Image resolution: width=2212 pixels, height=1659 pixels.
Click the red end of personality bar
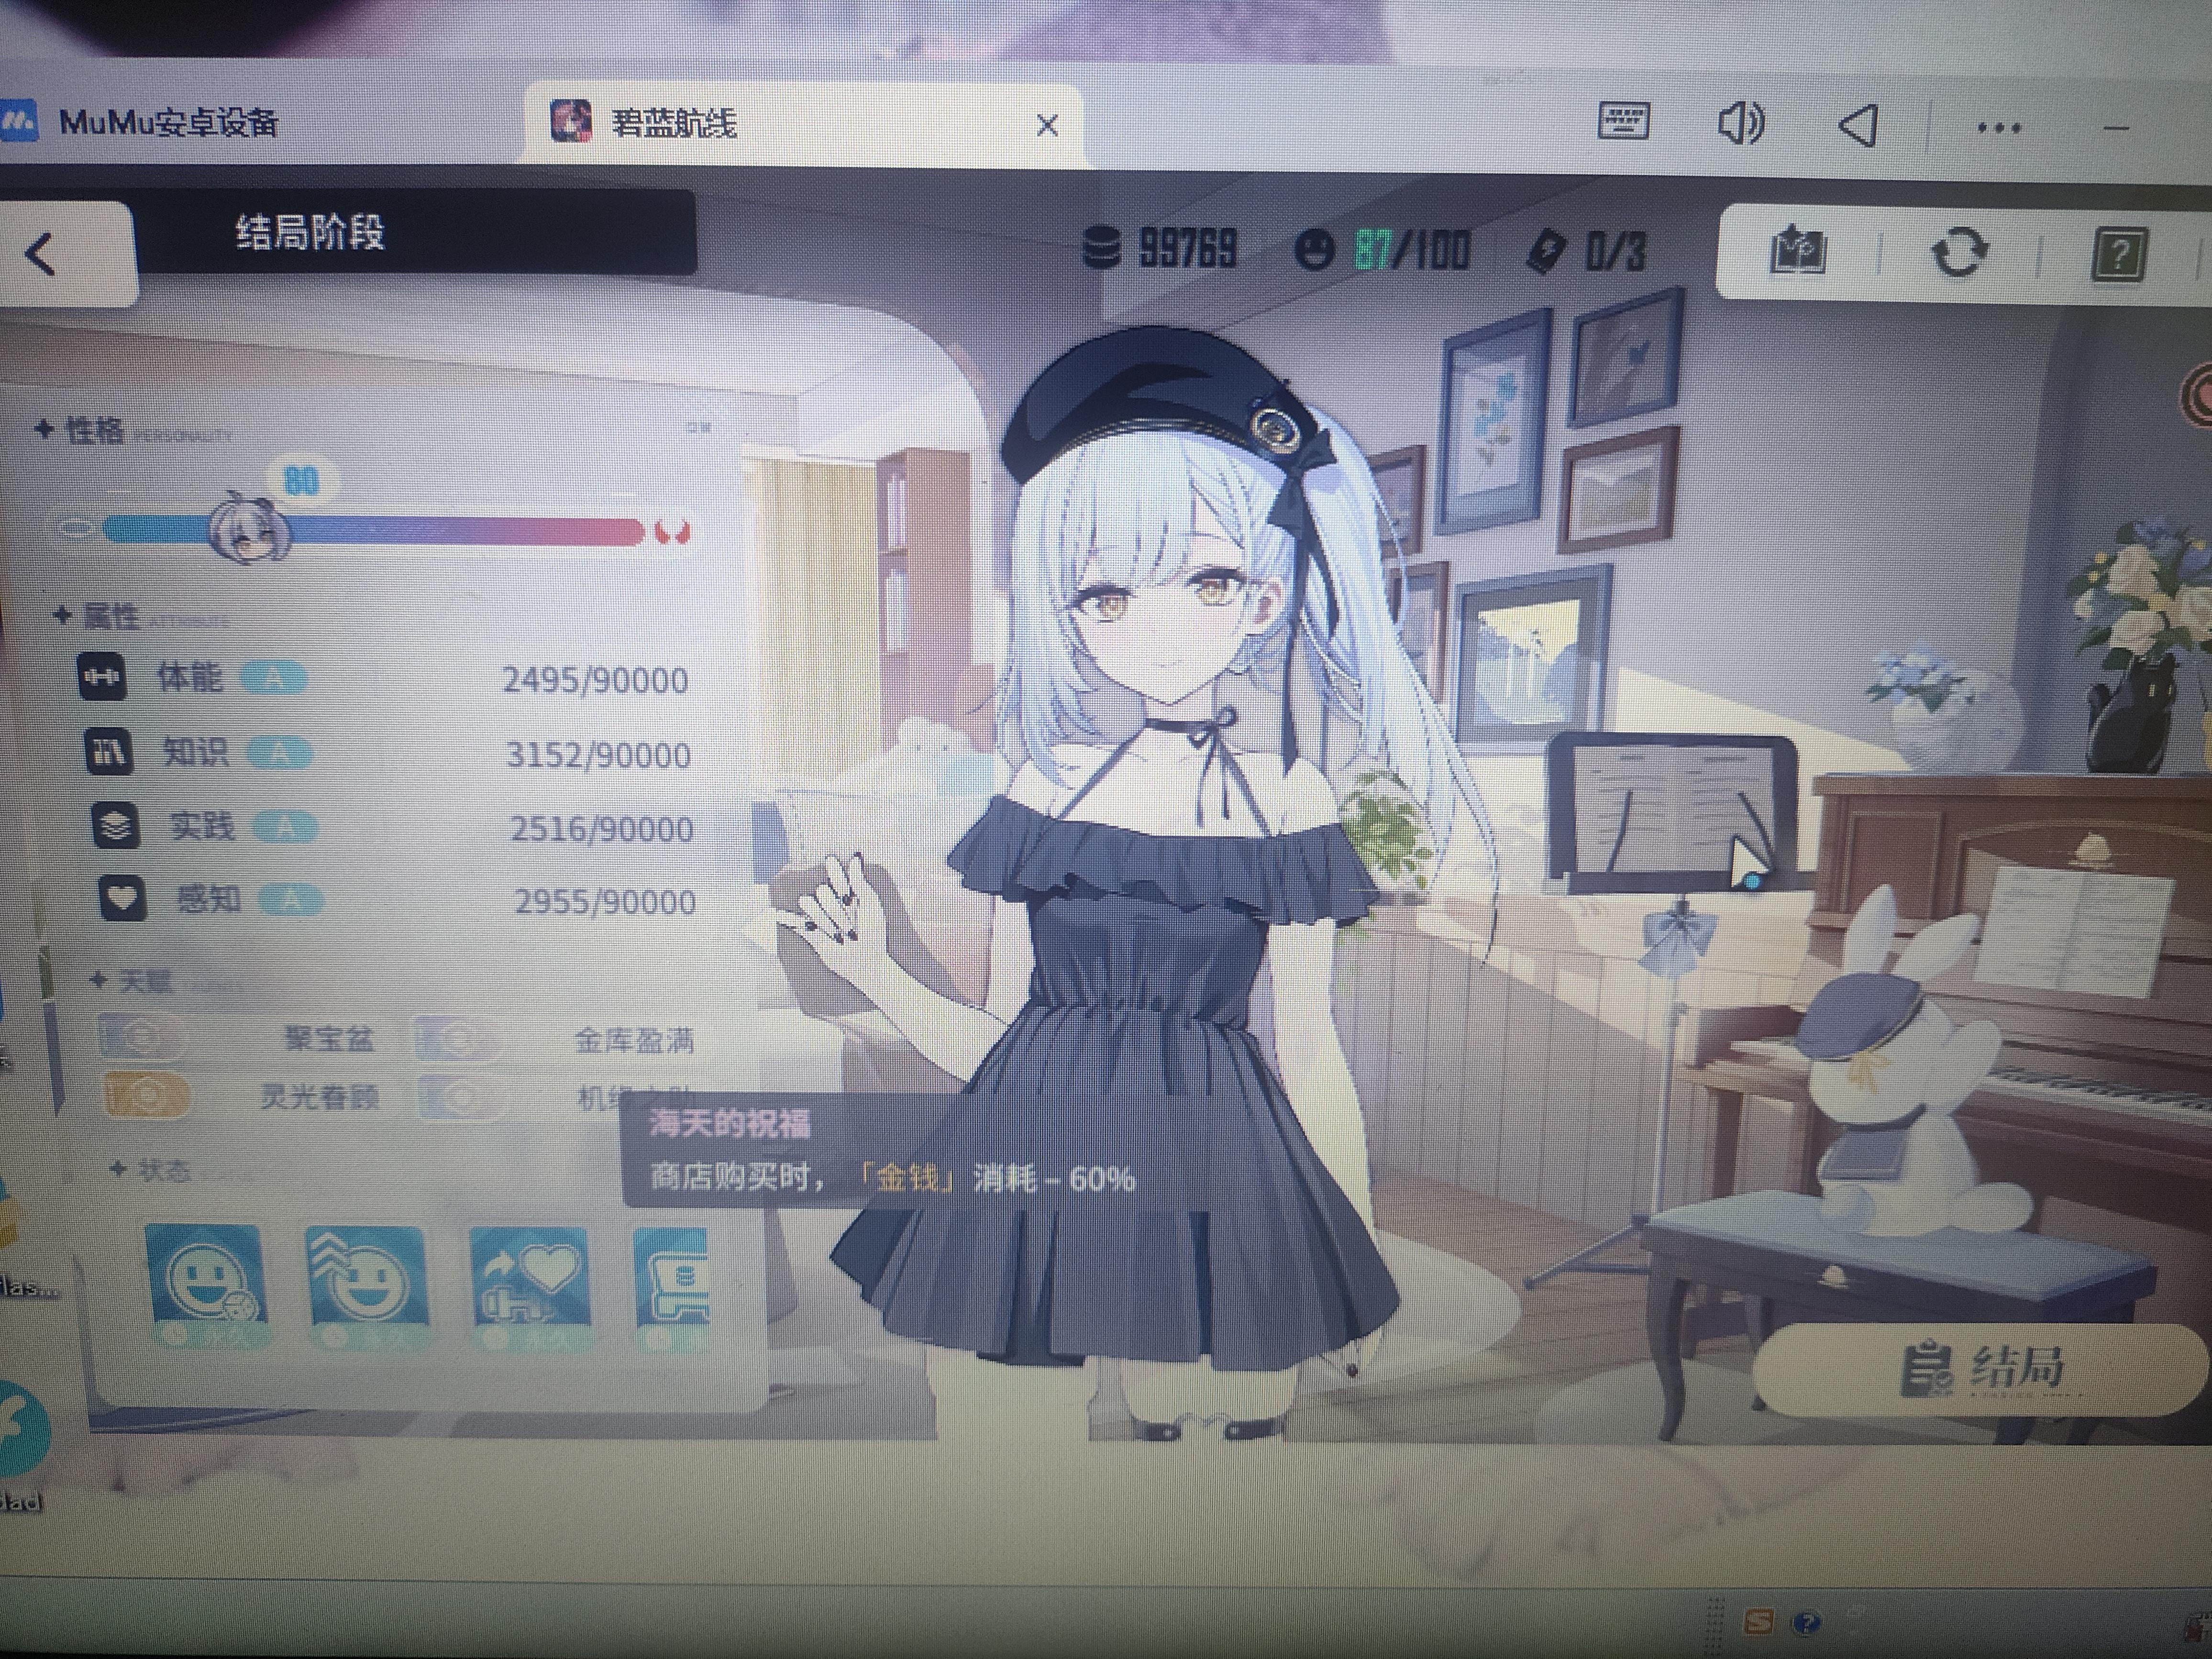[672, 531]
